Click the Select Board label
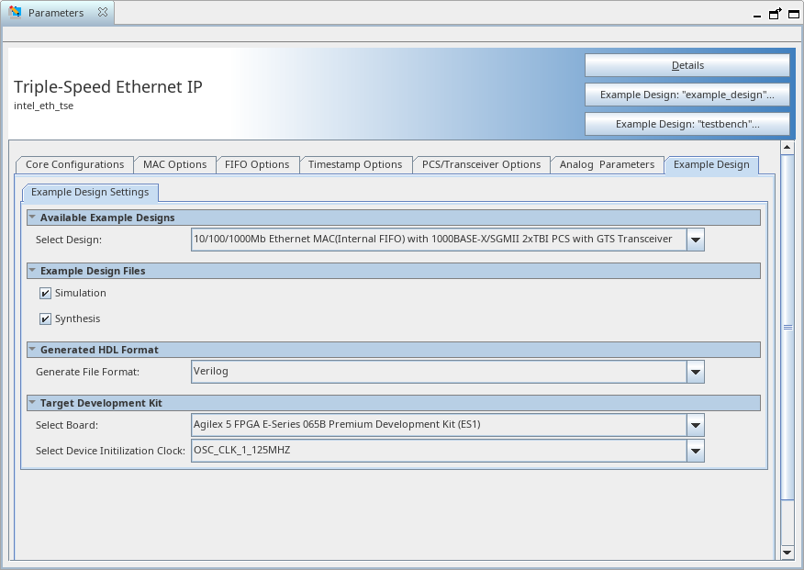The height and width of the screenshot is (570, 804). click(67, 426)
